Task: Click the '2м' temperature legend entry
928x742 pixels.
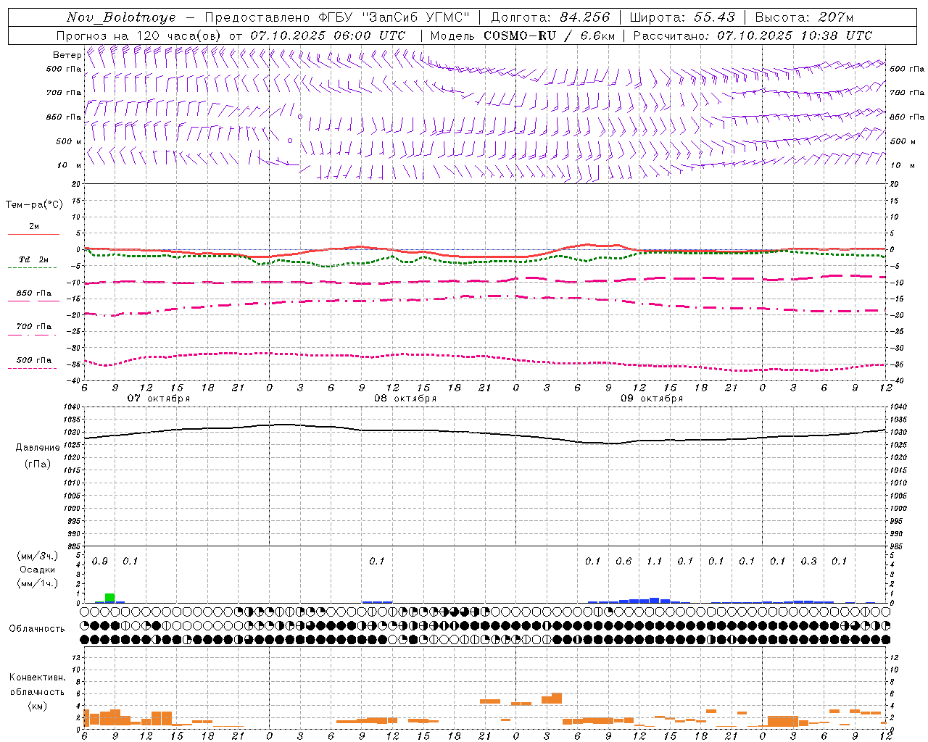Action: (x=34, y=226)
